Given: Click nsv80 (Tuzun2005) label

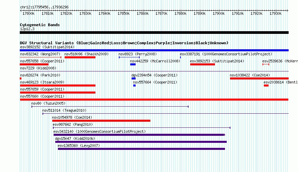Looking at the screenshot, I should click(48, 103).
